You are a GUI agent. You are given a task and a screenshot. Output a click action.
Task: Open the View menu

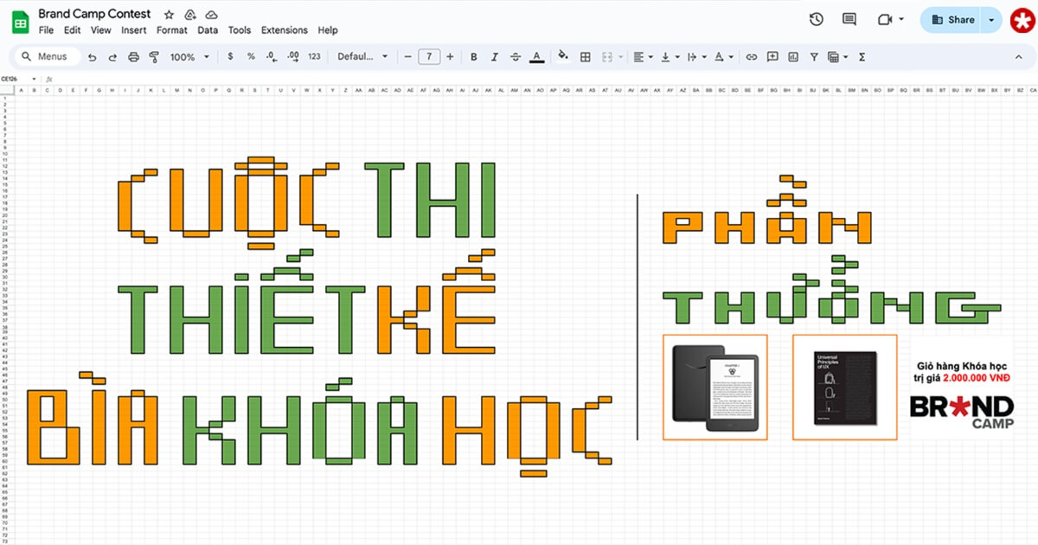pos(101,30)
